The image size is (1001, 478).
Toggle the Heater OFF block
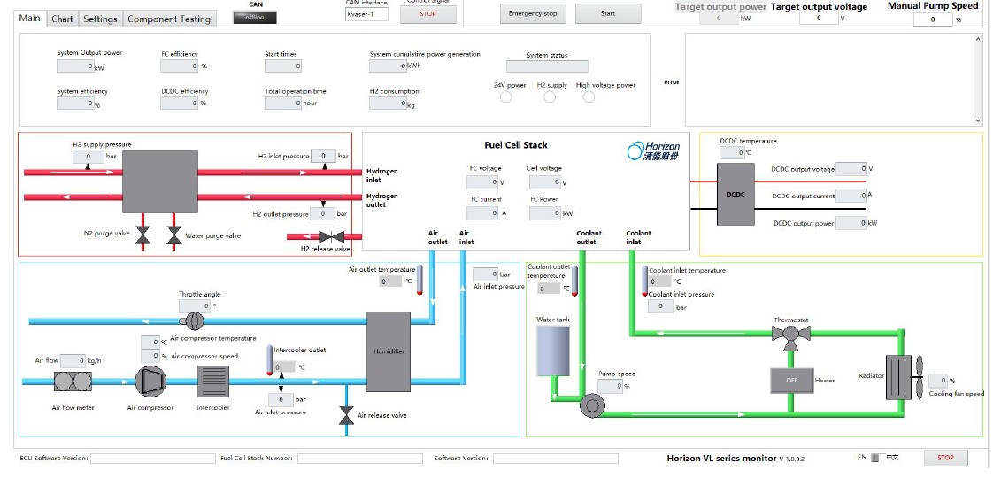pos(791,381)
